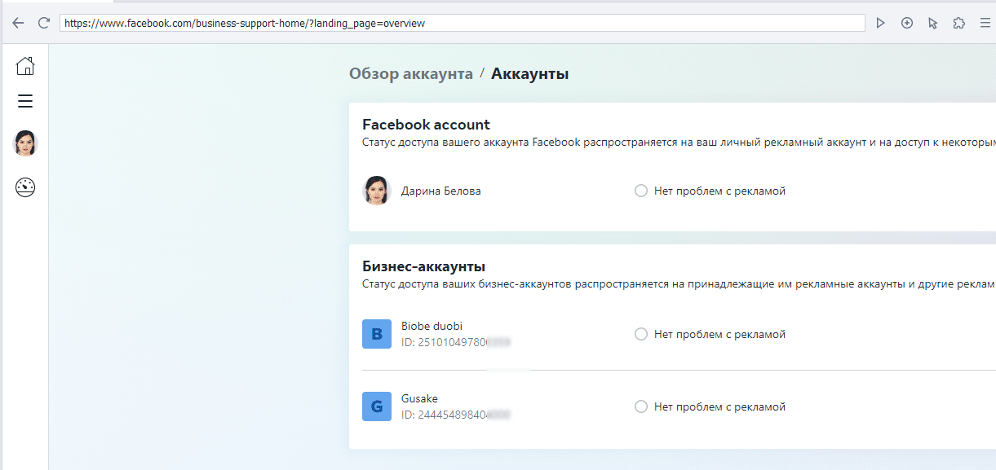
Task: Click the blue 'B' icon of Biobe duobi
Action: pyautogui.click(x=377, y=334)
